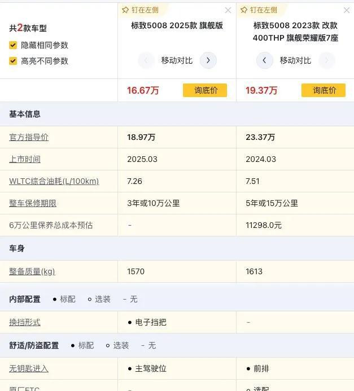Open the WLTC综合油耗 parameter link

pos(54,181)
